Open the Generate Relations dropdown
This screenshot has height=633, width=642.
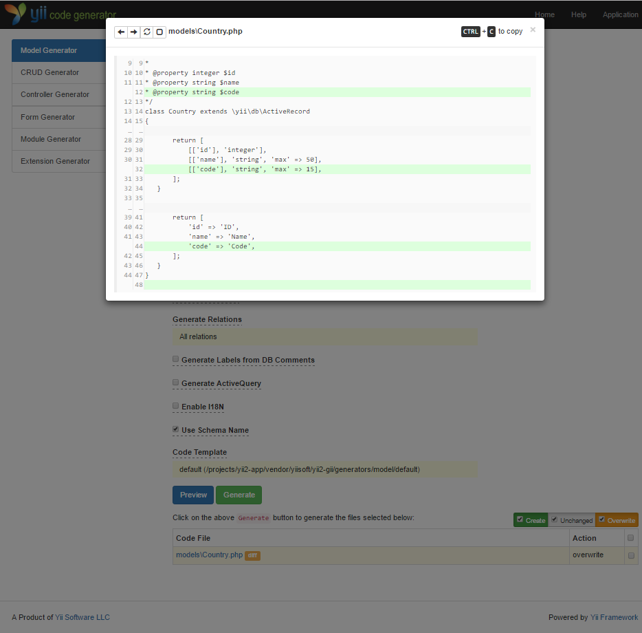325,336
